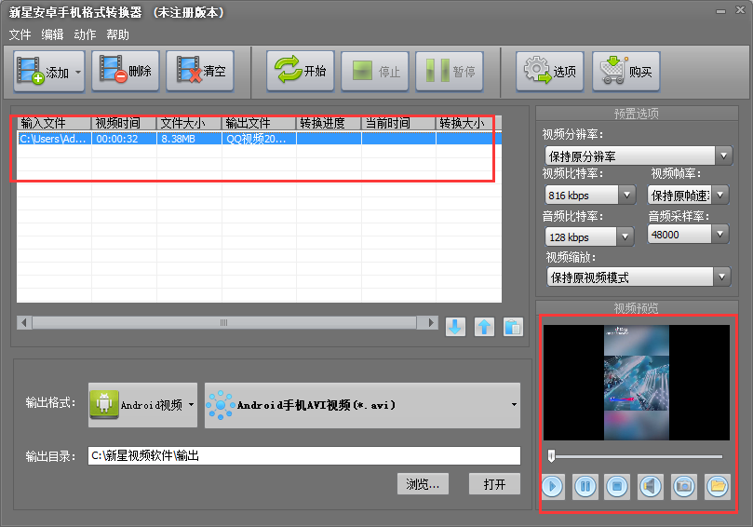Mute preview audio with the speaker icon
This screenshot has width=753, height=527.
tap(651, 486)
